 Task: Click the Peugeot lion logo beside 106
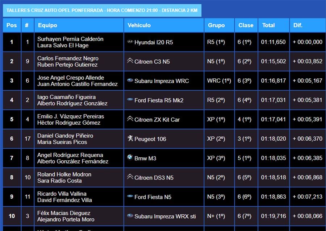pyautogui.click(x=130, y=139)
